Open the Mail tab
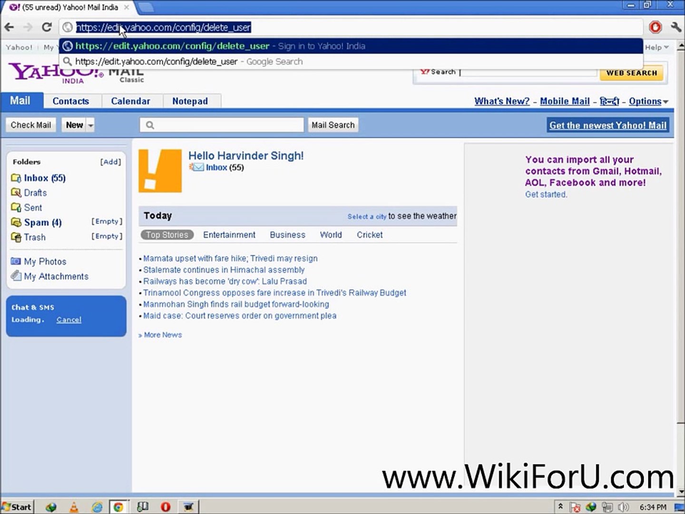This screenshot has width=685, height=514. 20,101
